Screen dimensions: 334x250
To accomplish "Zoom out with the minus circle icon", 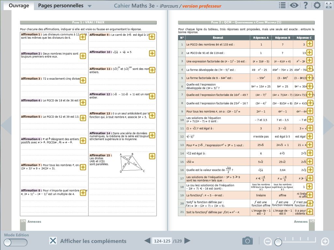I will pos(267,241).
